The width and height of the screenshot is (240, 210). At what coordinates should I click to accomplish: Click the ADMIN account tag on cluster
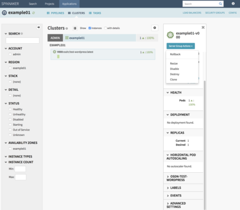pyautogui.click(x=55, y=38)
